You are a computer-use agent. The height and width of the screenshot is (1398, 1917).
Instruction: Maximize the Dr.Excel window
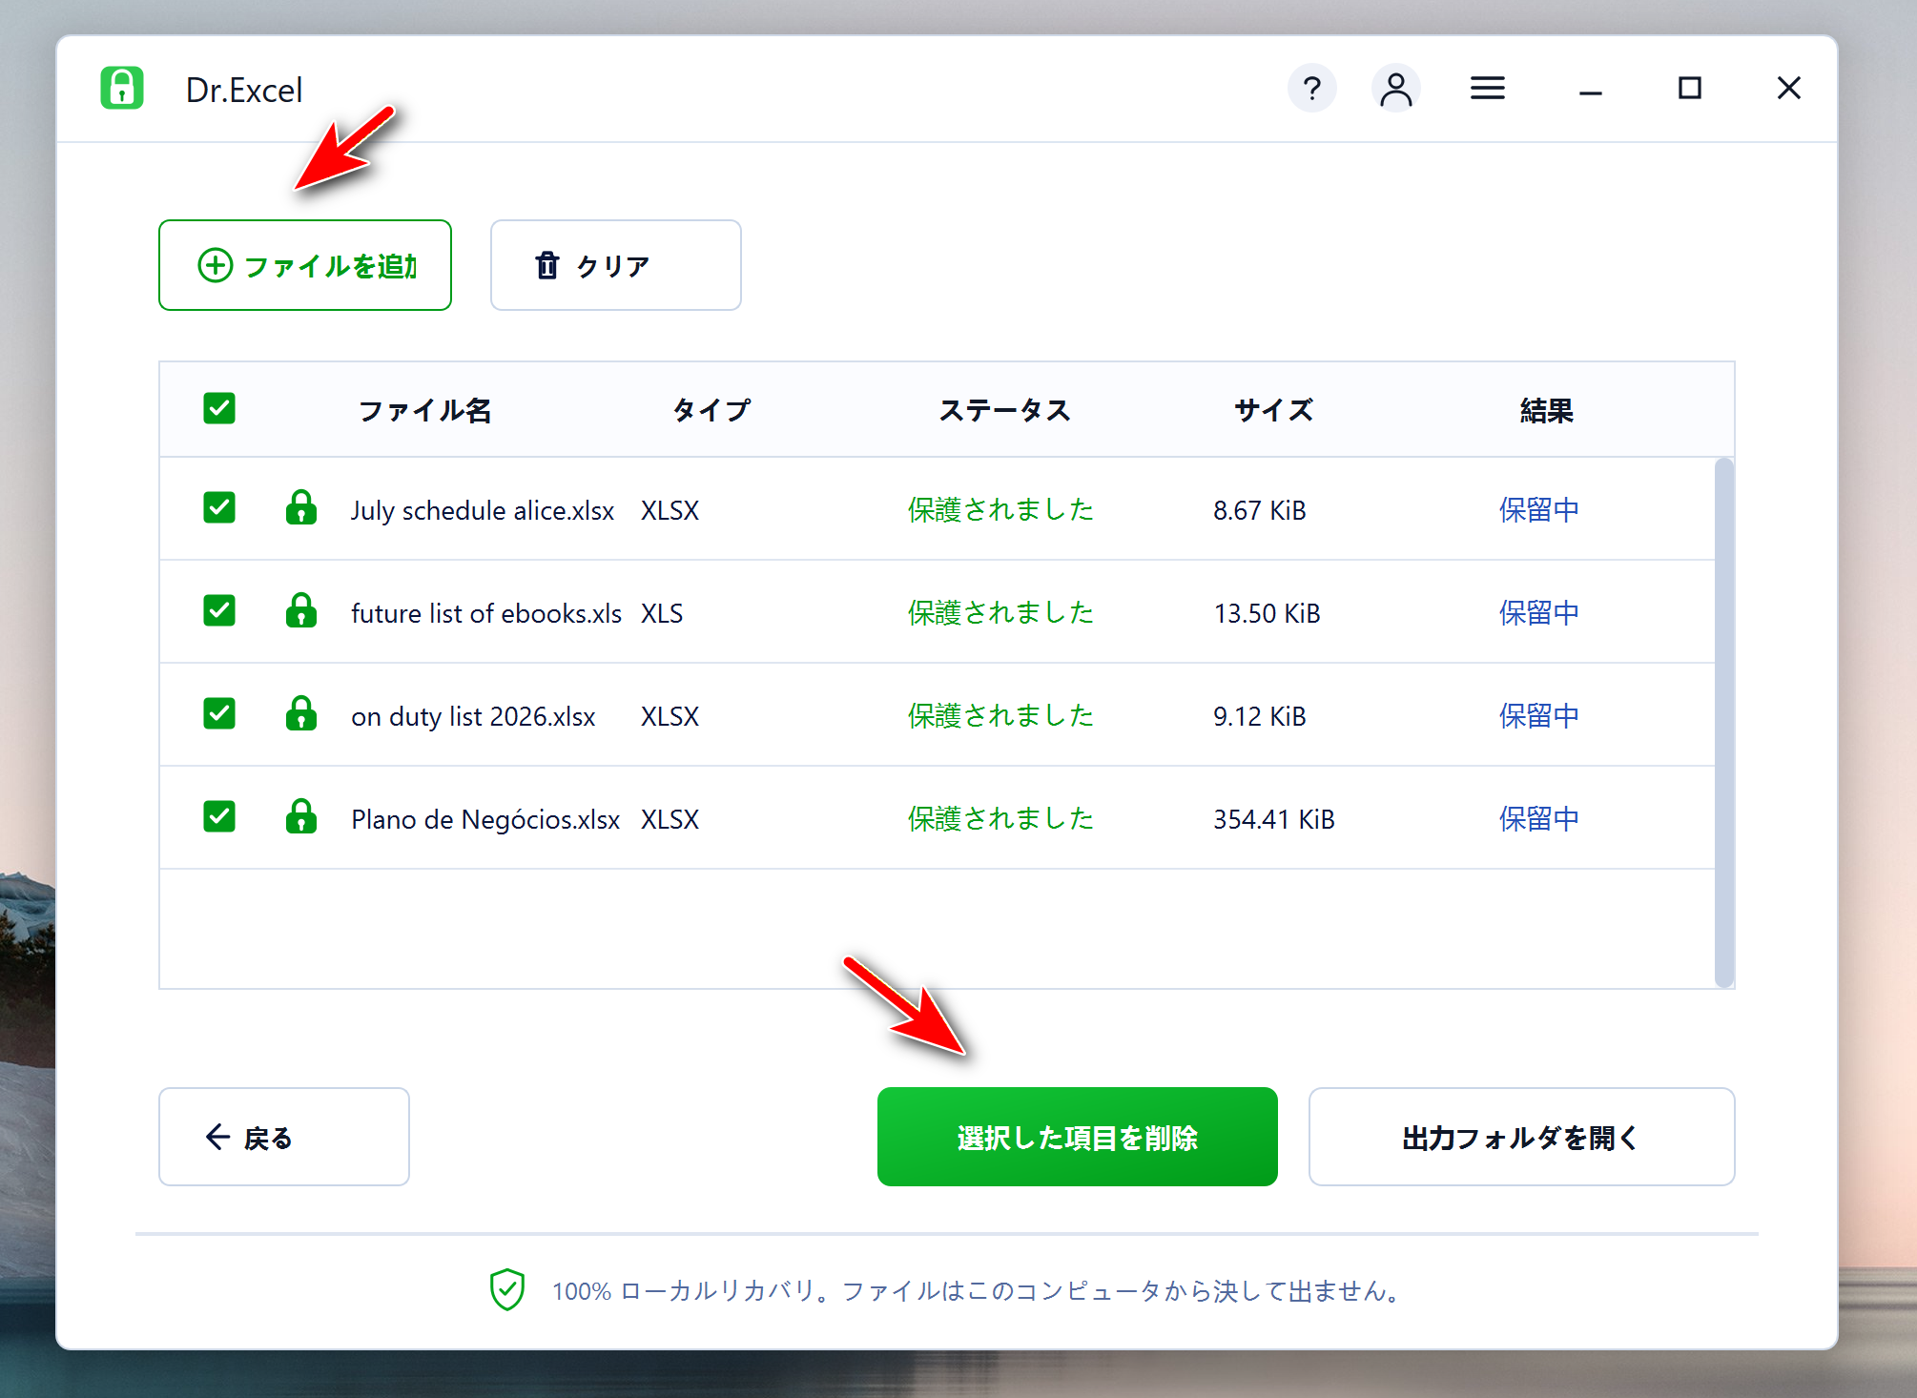[1689, 89]
